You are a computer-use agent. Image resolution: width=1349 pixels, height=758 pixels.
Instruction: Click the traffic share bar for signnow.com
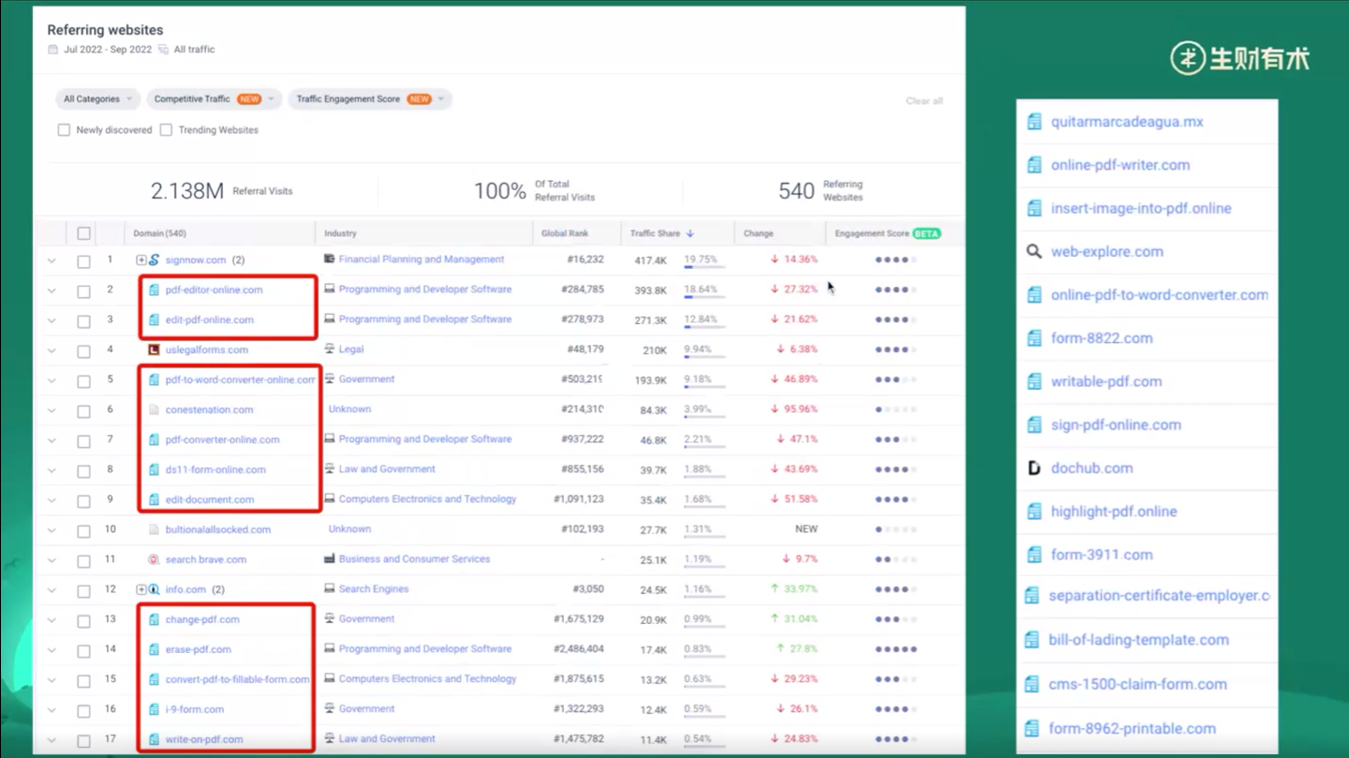pyautogui.click(x=704, y=267)
